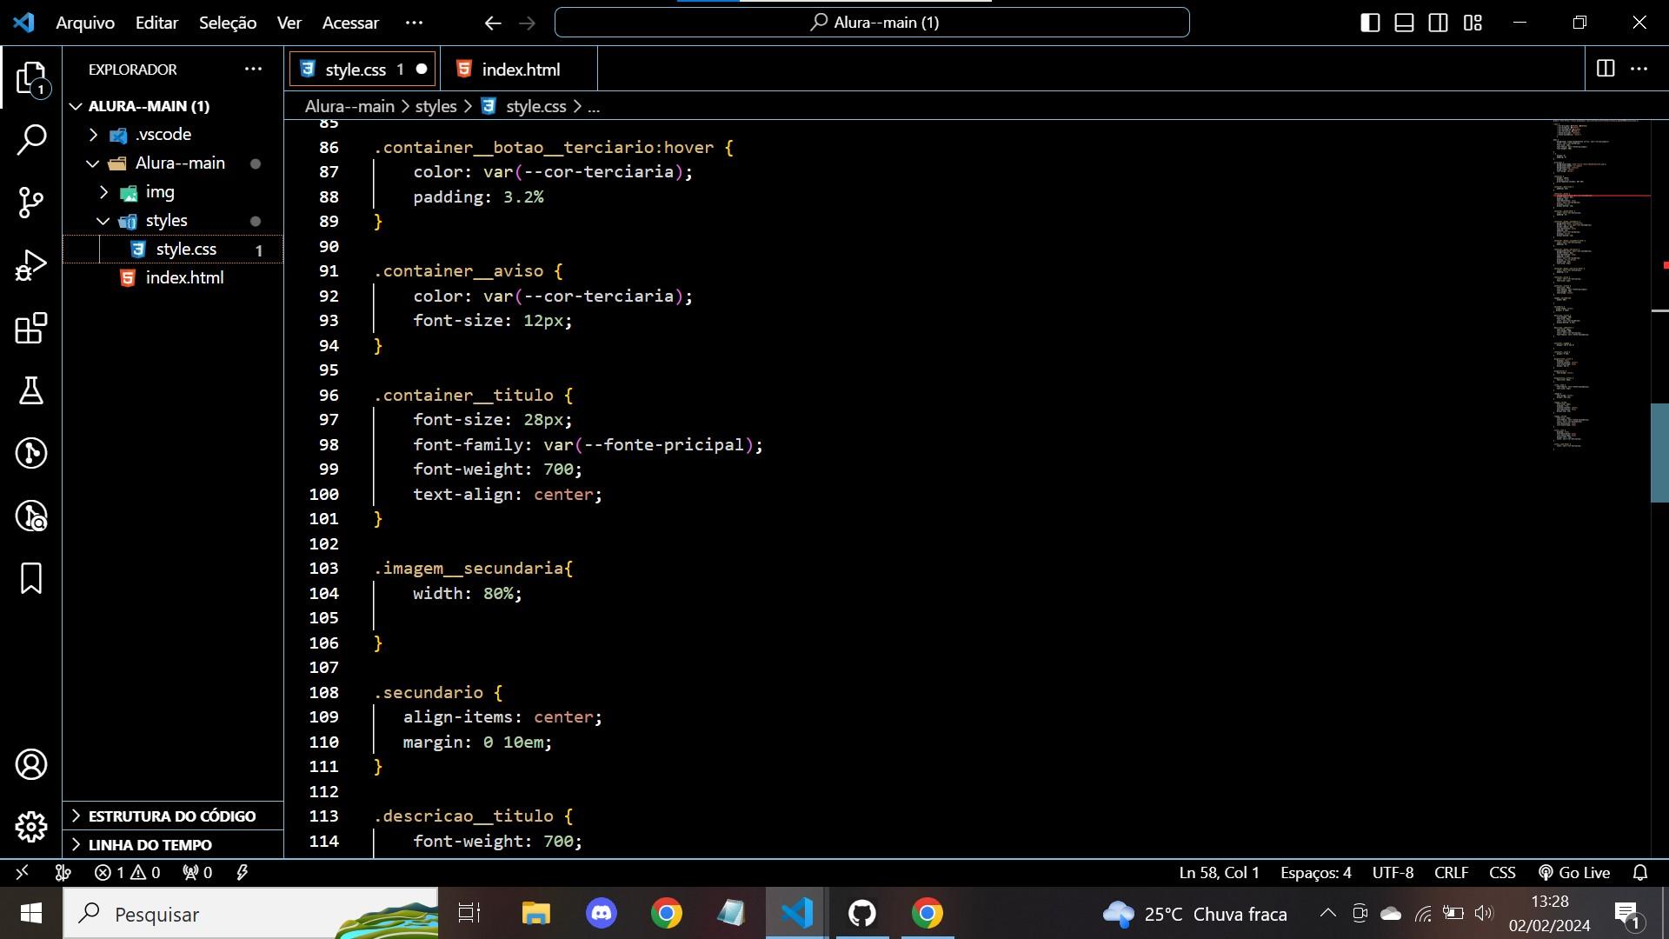Image resolution: width=1669 pixels, height=939 pixels.
Task: Open the Manage gear settings
Action: pos(31,827)
